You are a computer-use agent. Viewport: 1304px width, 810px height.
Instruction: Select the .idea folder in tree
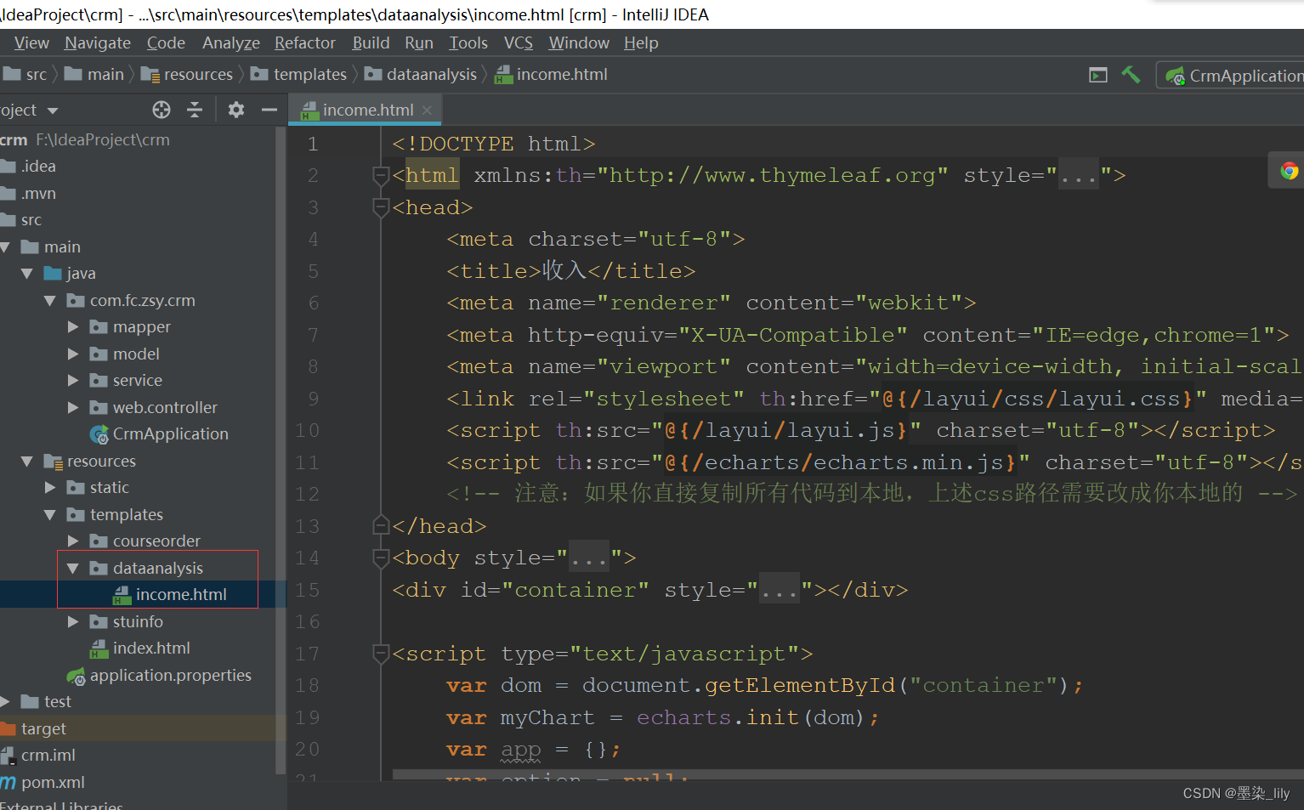pos(29,167)
